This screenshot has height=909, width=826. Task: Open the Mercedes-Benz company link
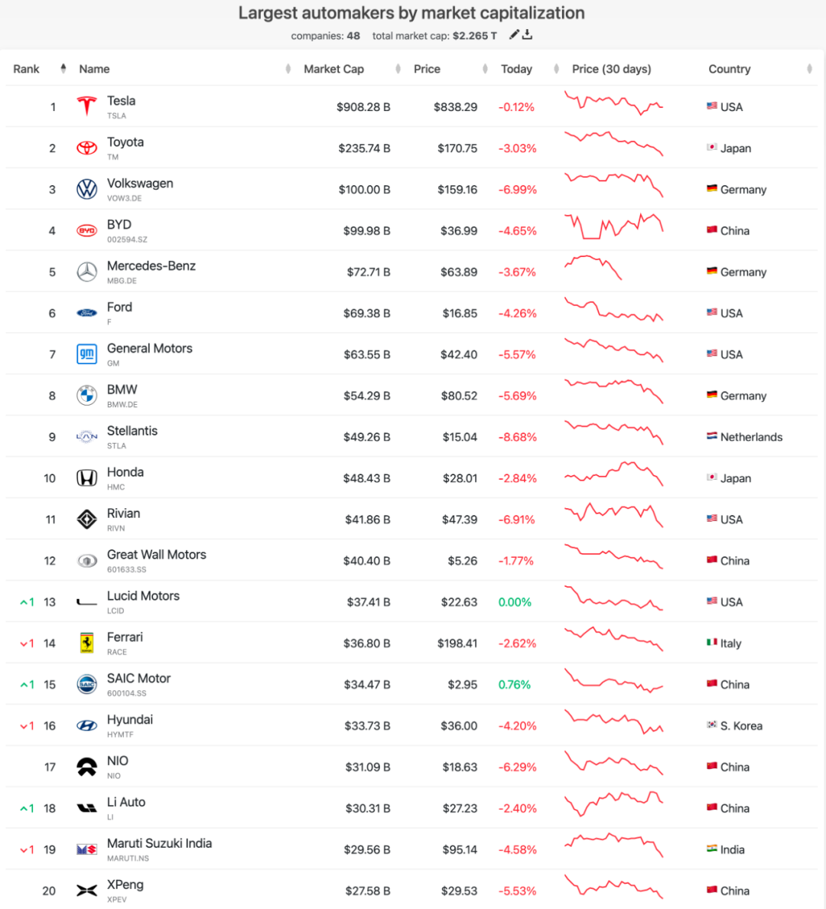[151, 266]
